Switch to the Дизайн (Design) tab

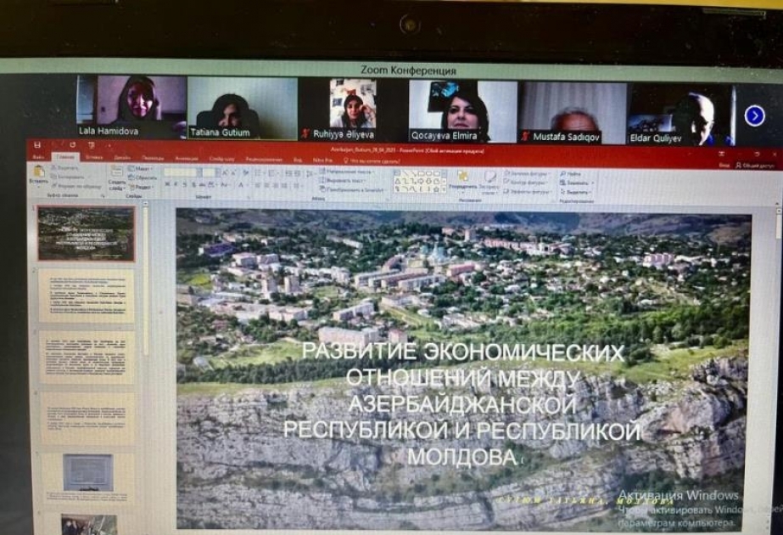(122, 157)
